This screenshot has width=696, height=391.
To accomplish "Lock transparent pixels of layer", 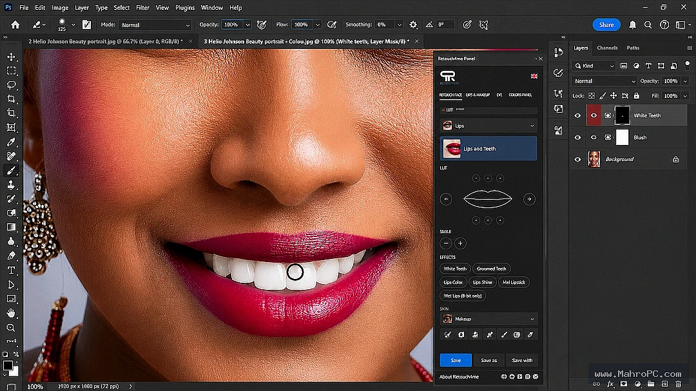I will [x=592, y=96].
